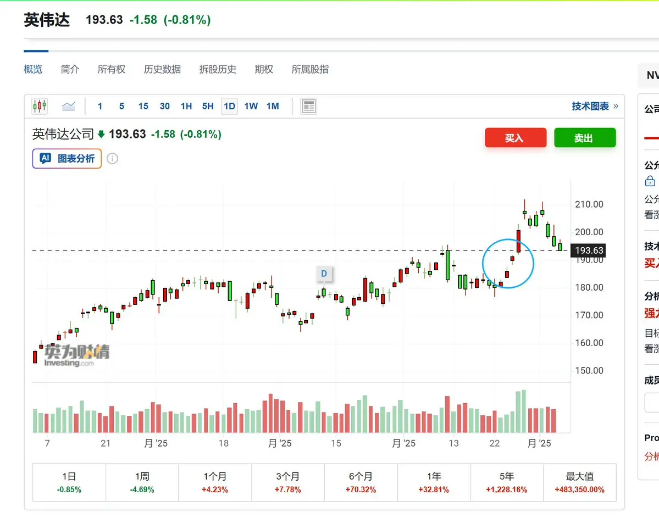Click the date label 18 on time axis
This screenshot has width=659, height=518.
tap(224, 443)
